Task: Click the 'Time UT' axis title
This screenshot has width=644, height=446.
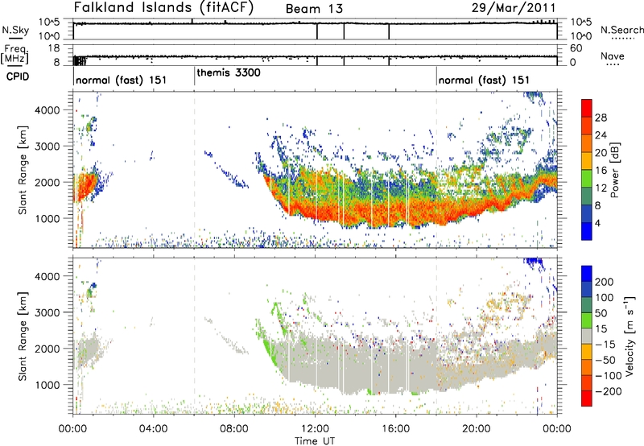Action: coord(315,441)
